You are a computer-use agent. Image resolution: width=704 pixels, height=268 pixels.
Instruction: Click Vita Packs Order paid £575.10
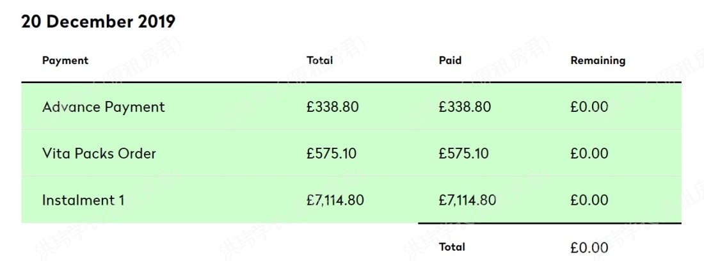click(463, 154)
